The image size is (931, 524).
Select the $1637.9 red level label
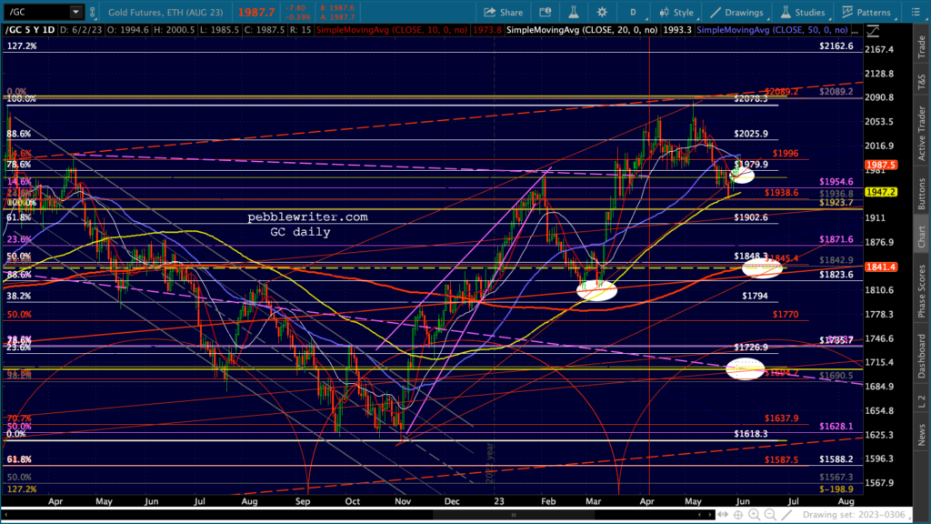click(781, 418)
